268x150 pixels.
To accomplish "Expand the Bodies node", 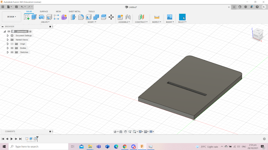I will (7, 48).
